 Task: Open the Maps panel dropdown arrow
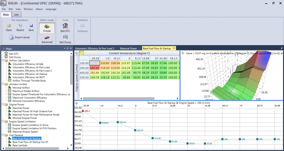coord(65,48)
